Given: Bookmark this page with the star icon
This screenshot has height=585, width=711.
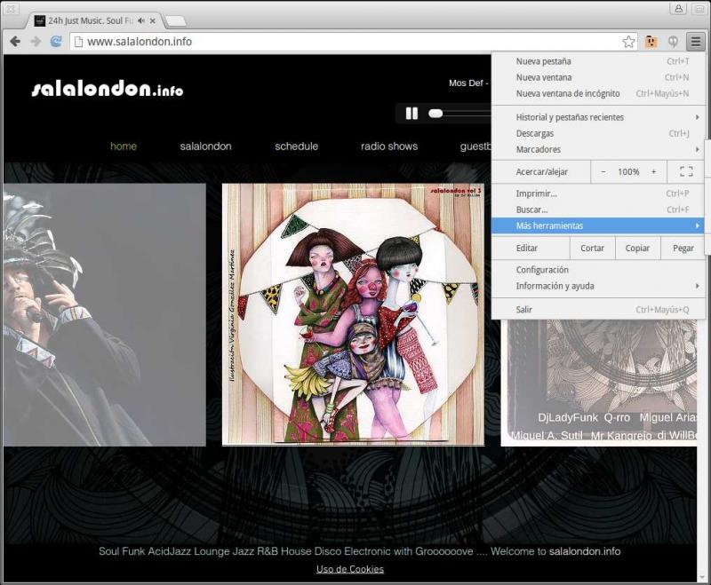Looking at the screenshot, I should click(x=628, y=42).
